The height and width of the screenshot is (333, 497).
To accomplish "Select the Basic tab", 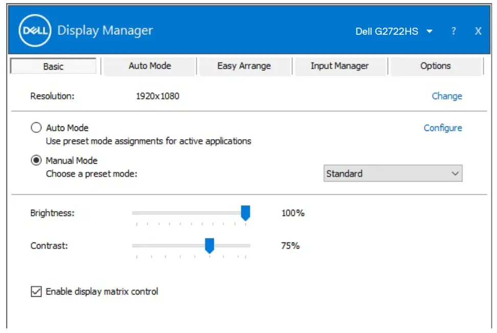I will point(53,66).
